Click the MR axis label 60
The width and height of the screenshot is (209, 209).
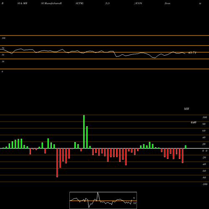(x=204, y=131)
